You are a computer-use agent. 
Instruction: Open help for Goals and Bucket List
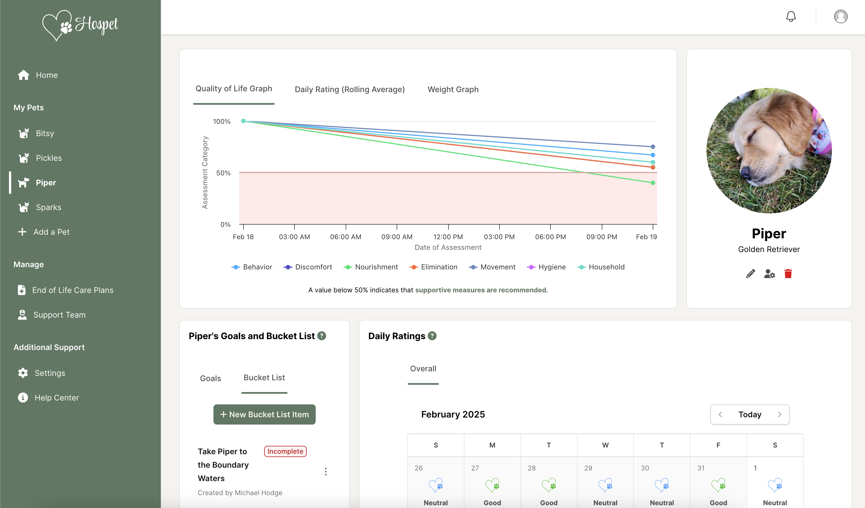coord(322,336)
